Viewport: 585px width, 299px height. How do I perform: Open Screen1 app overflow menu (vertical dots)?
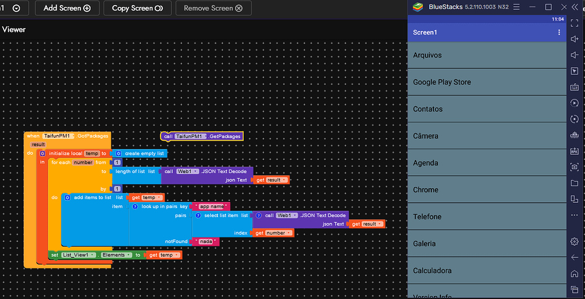click(559, 32)
